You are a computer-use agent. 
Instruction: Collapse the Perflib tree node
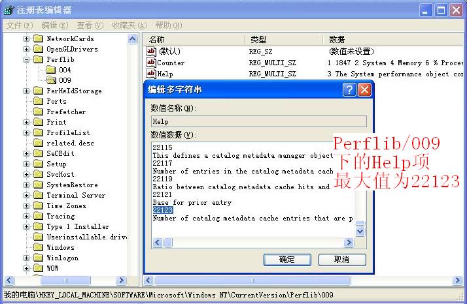point(27,59)
